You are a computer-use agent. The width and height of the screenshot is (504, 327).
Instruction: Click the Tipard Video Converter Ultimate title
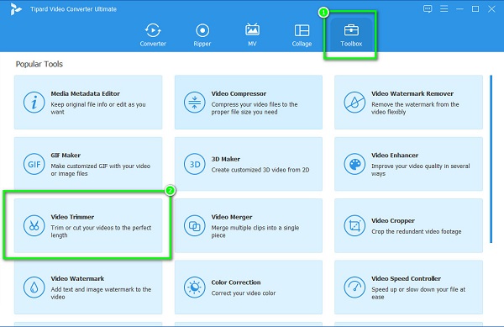[73, 9]
